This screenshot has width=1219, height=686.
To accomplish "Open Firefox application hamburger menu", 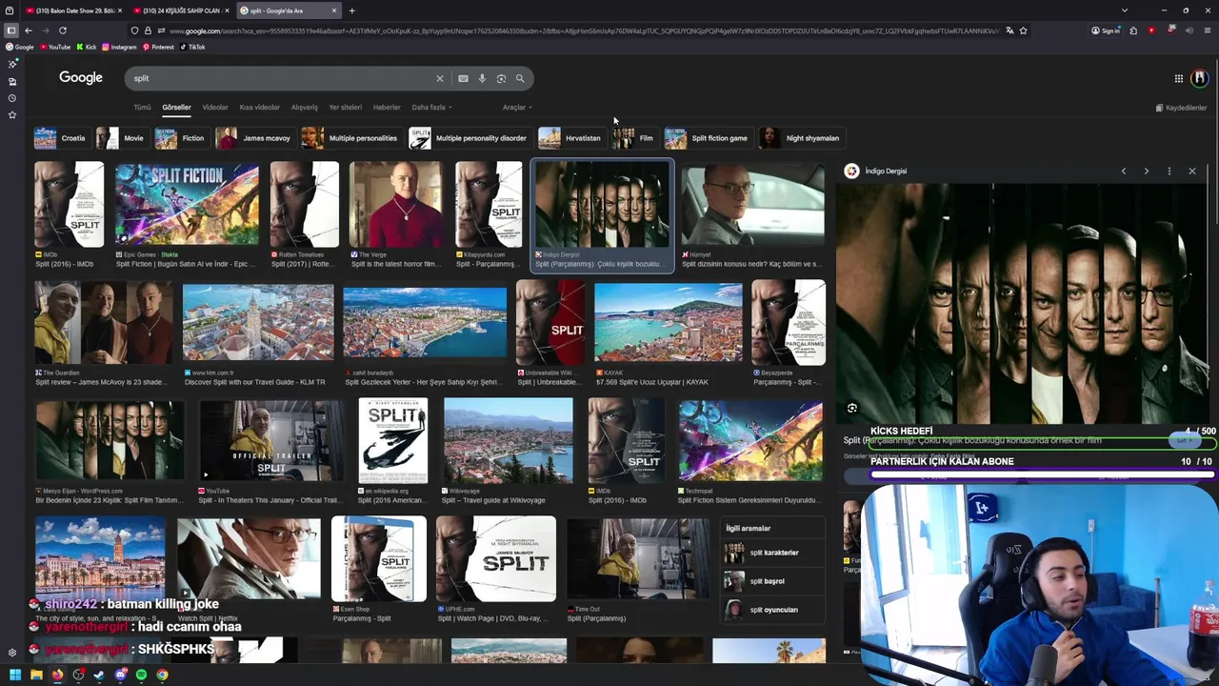I will (x=1207, y=30).
